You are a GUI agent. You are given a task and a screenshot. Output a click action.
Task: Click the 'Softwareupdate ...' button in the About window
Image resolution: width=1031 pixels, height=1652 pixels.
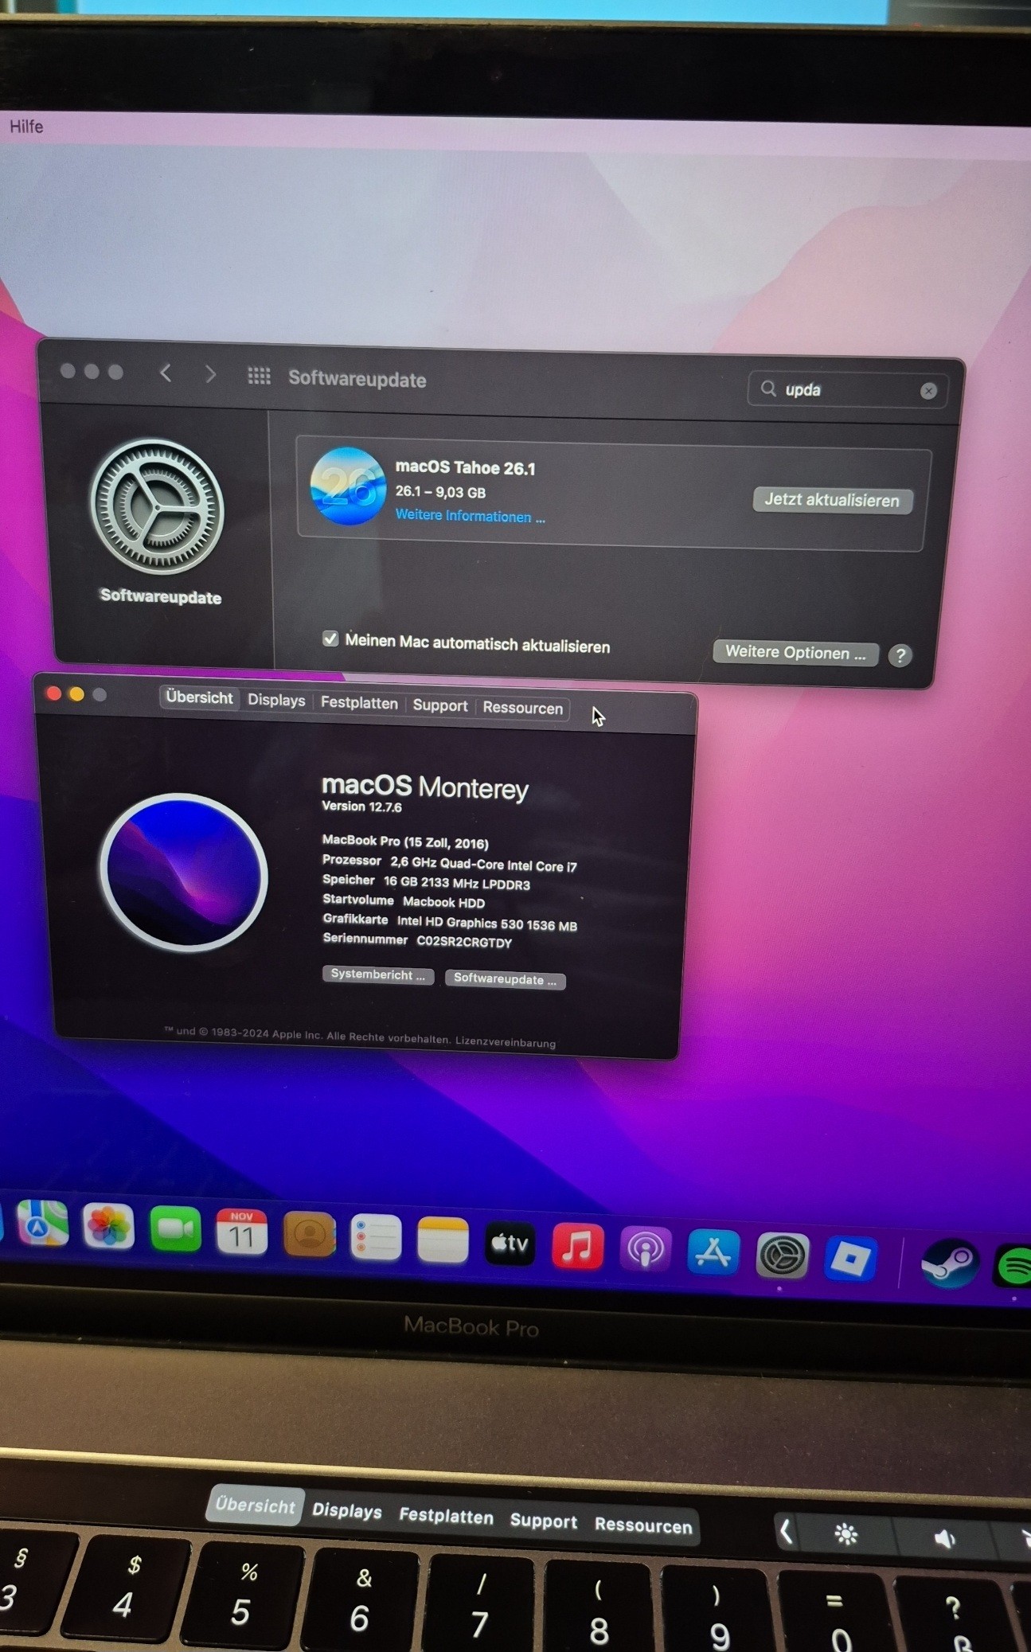coord(505,979)
